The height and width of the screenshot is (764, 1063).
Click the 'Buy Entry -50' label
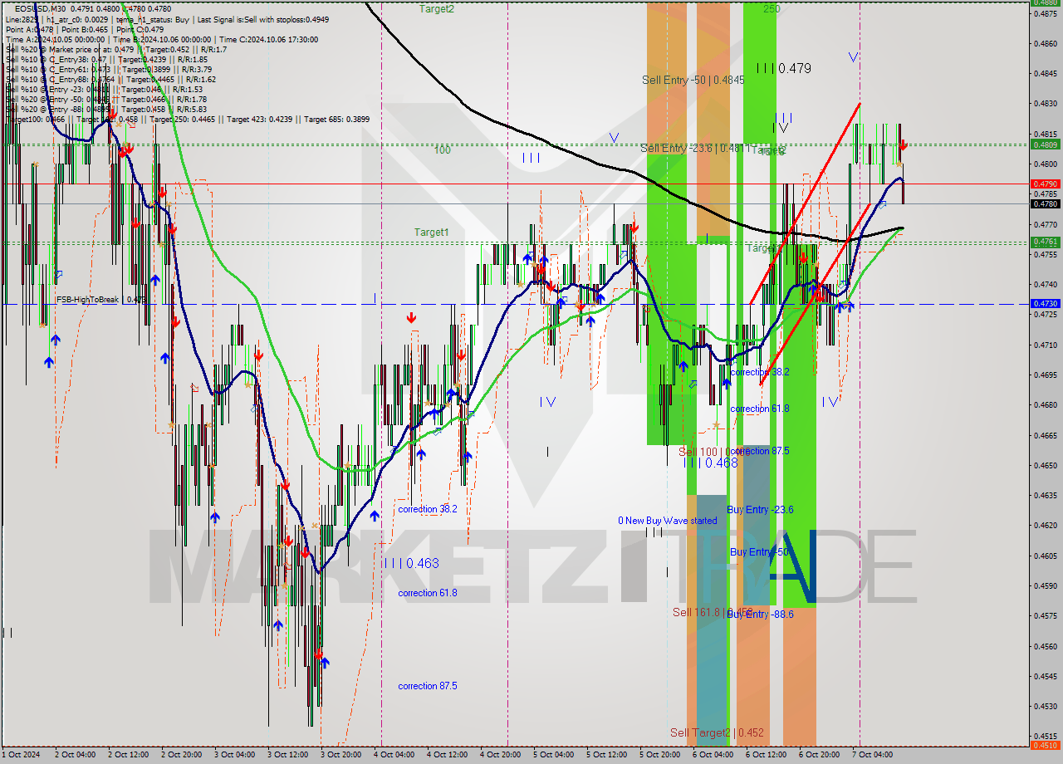pos(758,551)
